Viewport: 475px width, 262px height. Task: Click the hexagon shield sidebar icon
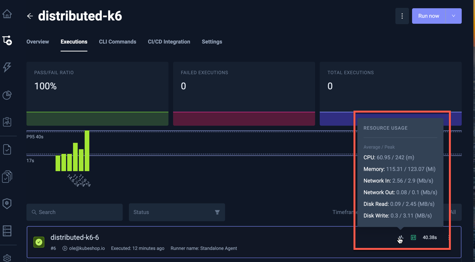tap(7, 203)
